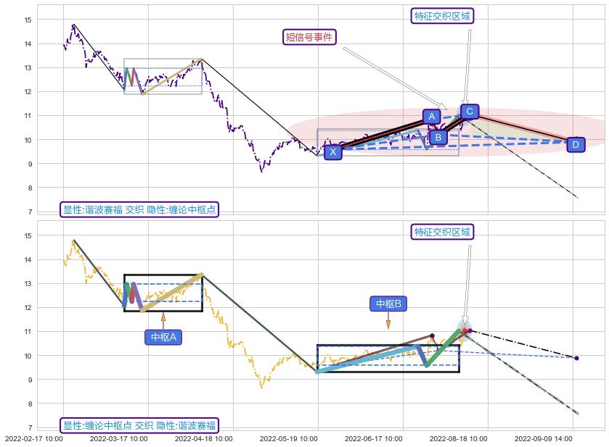Click the D point marker label
Image resolution: width=609 pixels, height=447 pixels.
tap(575, 145)
